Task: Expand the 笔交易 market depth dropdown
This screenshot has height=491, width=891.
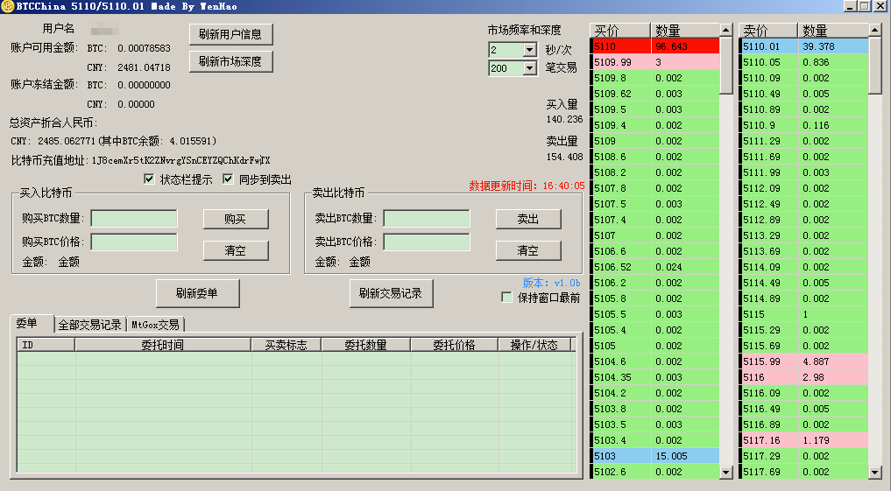Action: coord(529,68)
